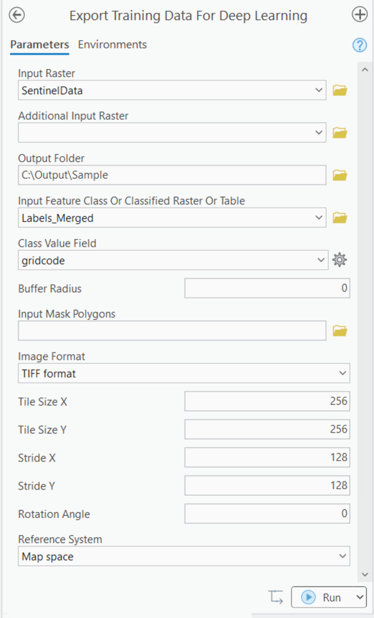Click the back arrow to exit the tool
The height and width of the screenshot is (618, 374).
coord(17,15)
